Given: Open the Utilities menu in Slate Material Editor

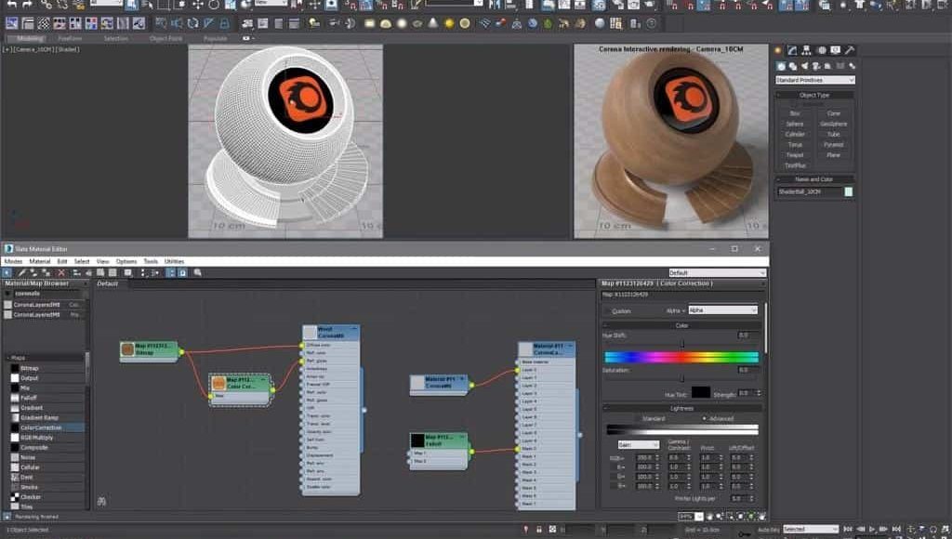Looking at the screenshot, I should coord(174,261).
